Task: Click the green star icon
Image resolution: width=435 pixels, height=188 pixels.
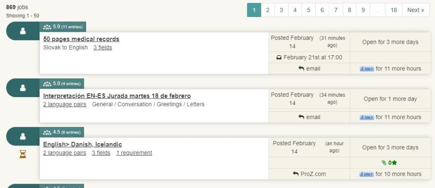Action: tap(394, 163)
